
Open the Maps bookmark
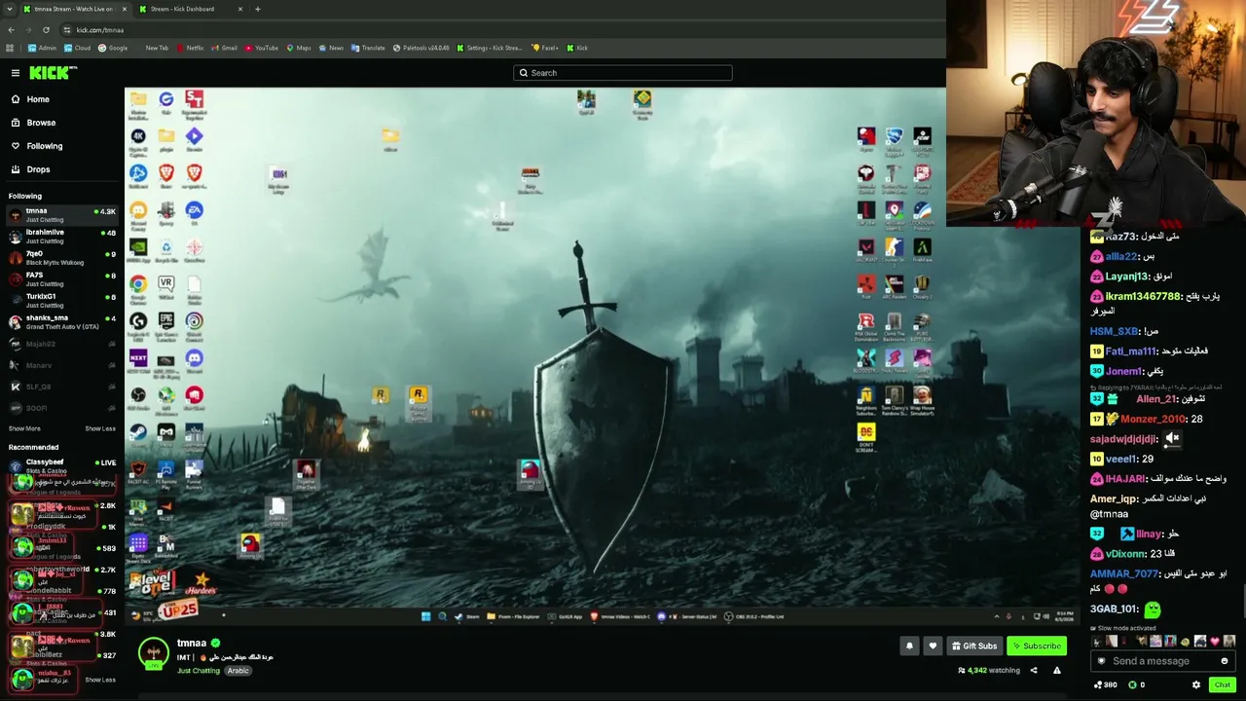click(x=299, y=48)
